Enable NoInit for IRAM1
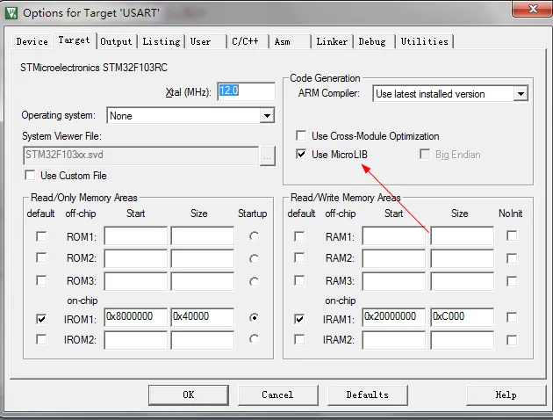553x420 pixels. (x=512, y=317)
